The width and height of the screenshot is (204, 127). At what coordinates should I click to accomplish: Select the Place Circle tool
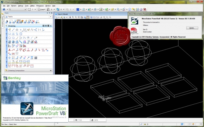pyautogui.click(x=10, y=38)
